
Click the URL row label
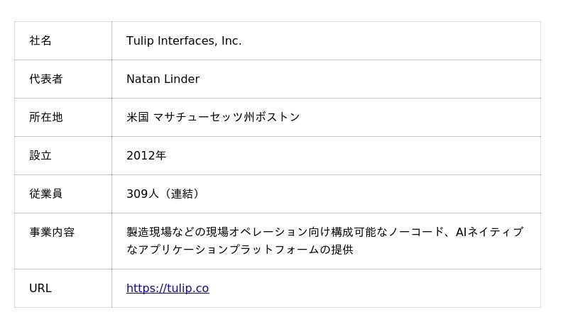pos(40,289)
